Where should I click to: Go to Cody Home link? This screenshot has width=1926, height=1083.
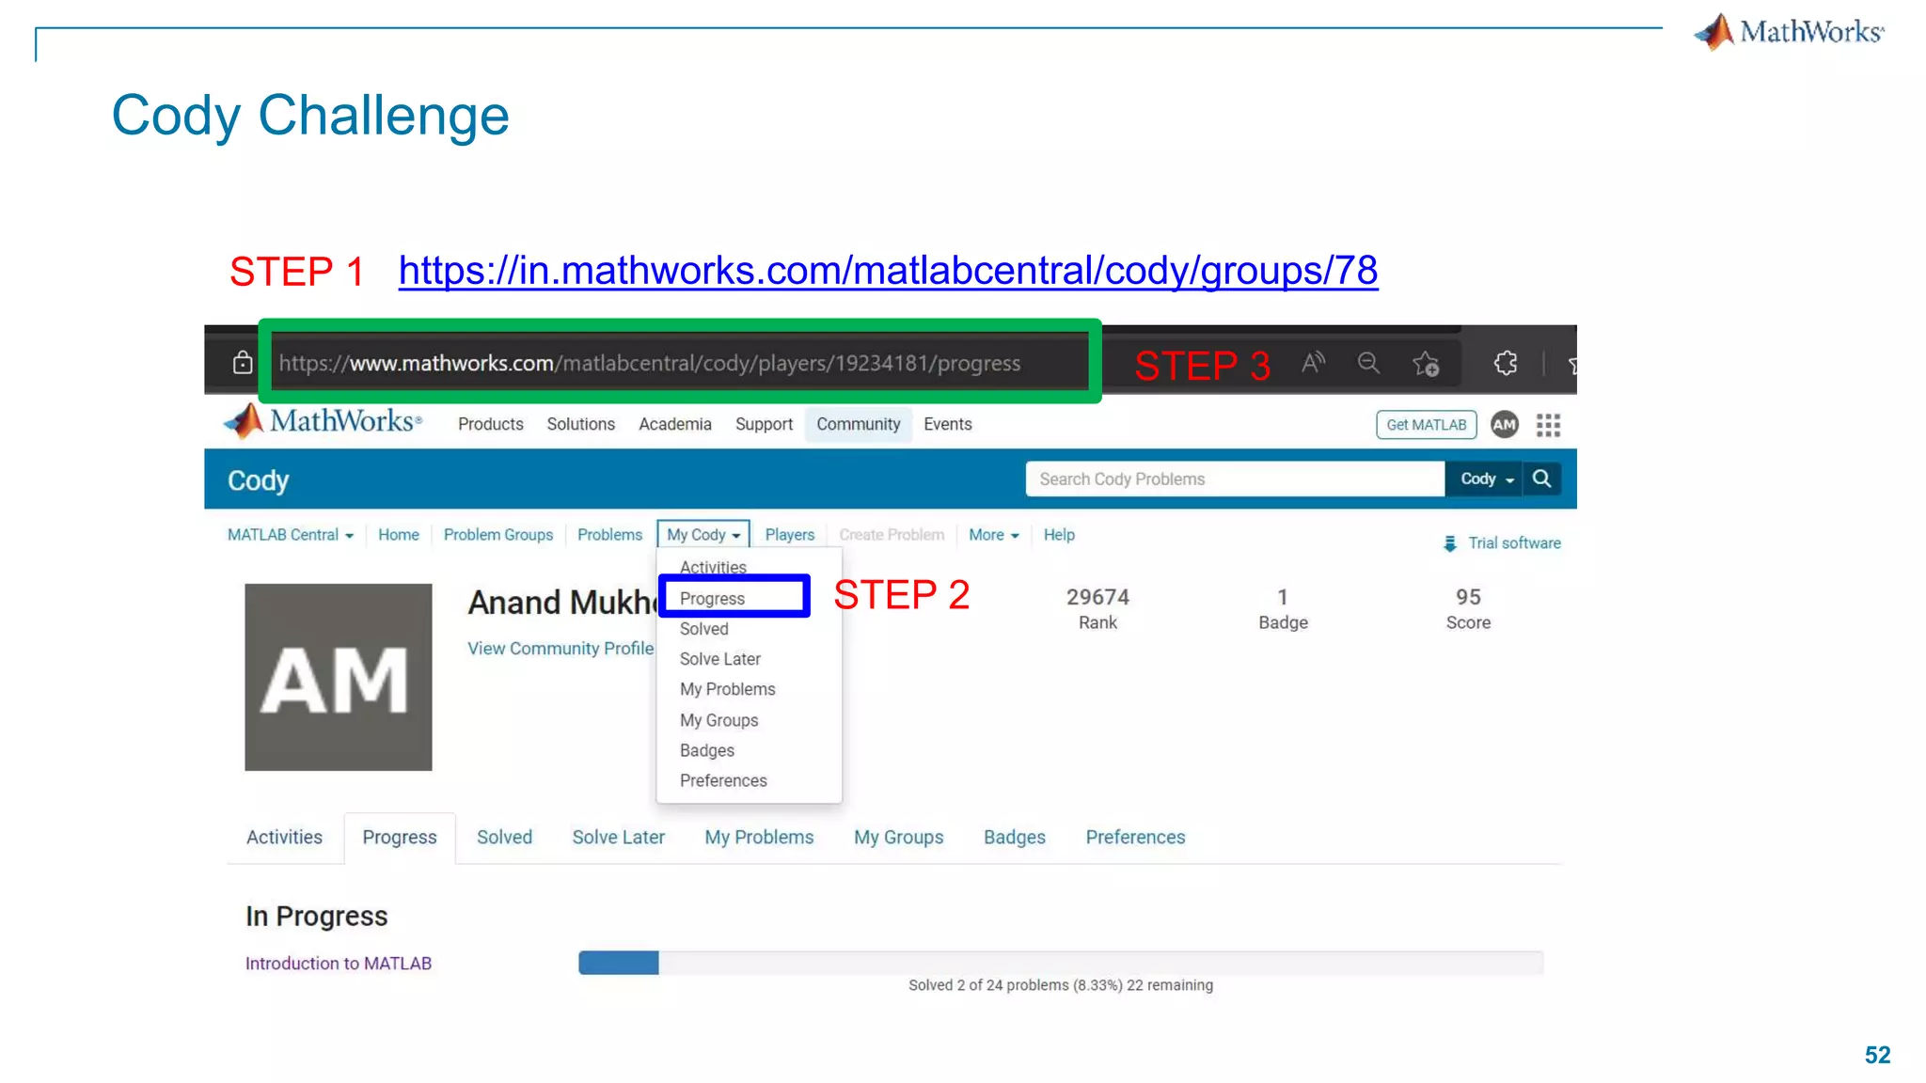(x=399, y=535)
